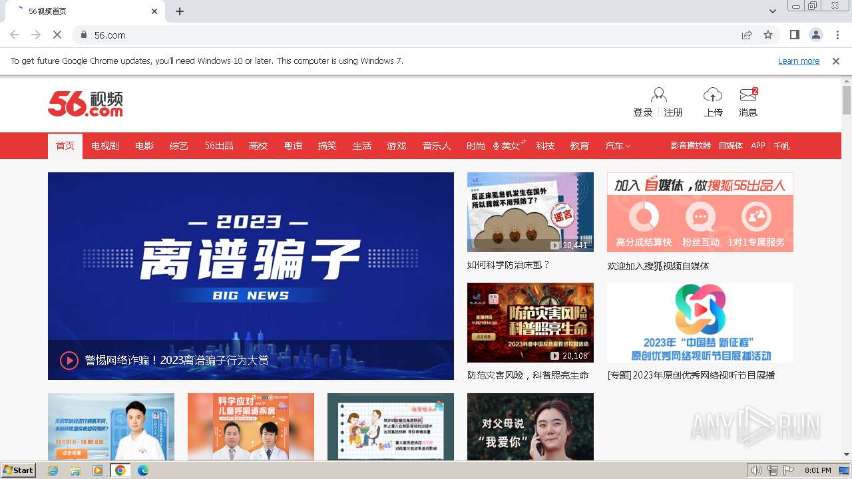Open the 加入自媒体 banner image

click(x=700, y=212)
